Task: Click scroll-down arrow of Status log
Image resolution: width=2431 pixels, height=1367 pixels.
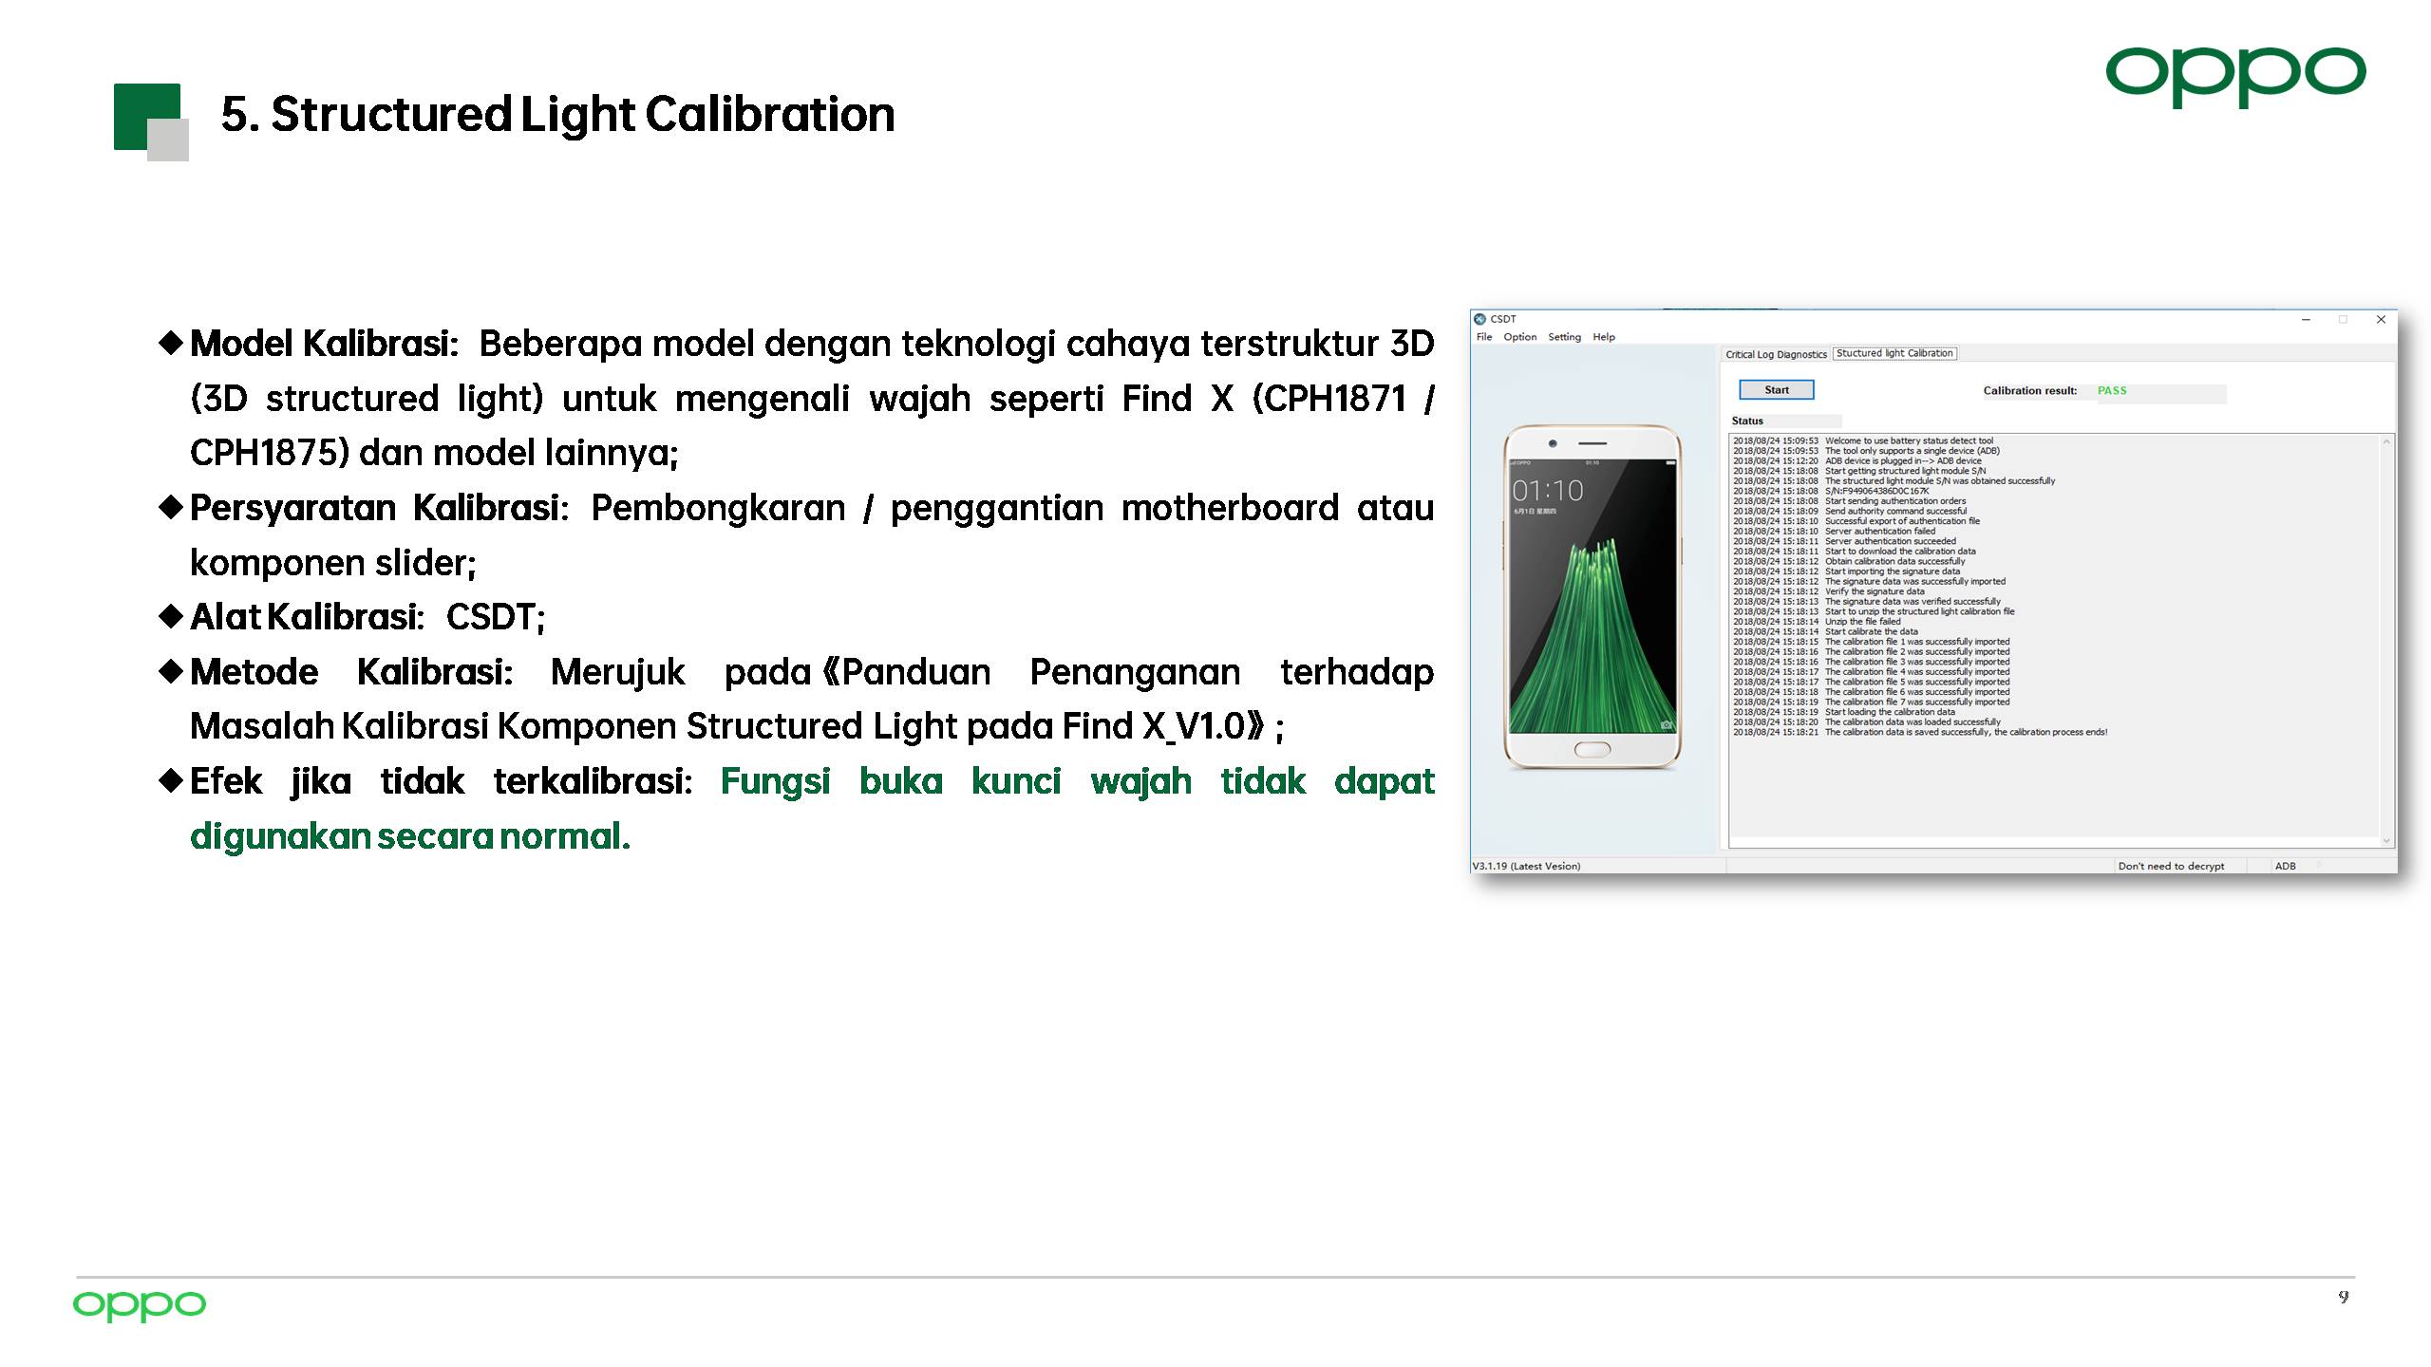Action: (x=2386, y=840)
